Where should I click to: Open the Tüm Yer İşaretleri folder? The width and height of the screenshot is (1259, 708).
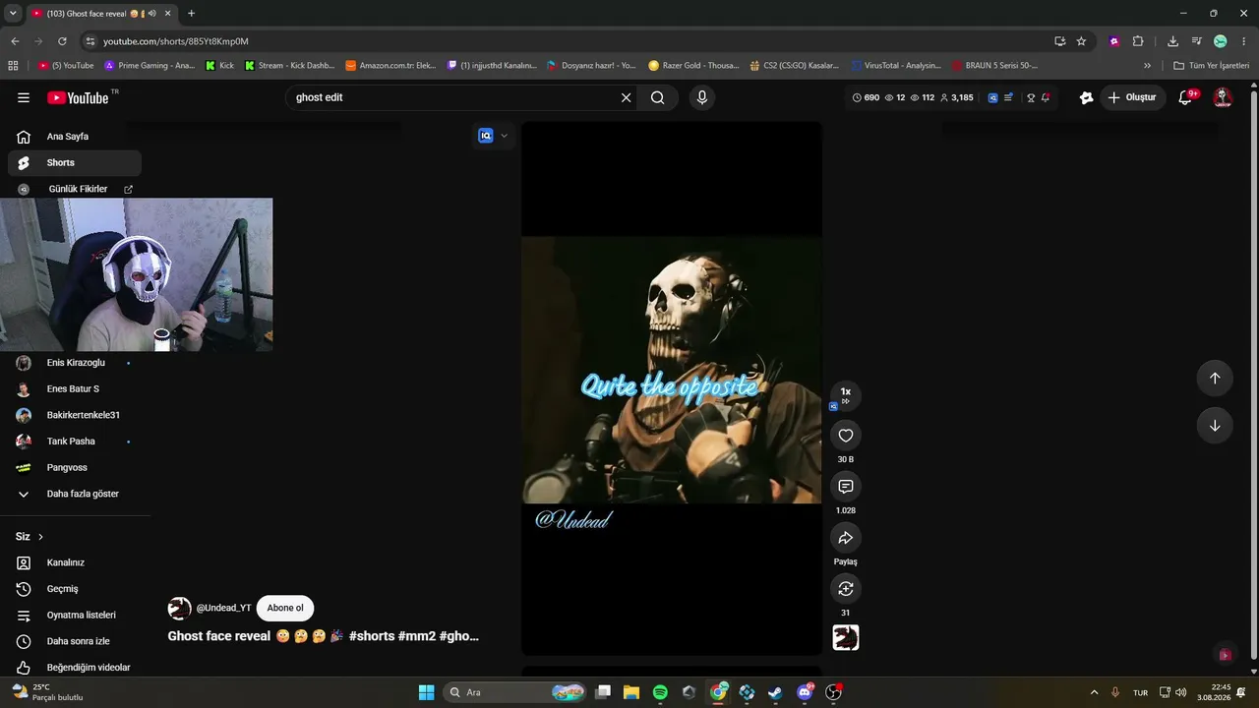pos(1212,66)
